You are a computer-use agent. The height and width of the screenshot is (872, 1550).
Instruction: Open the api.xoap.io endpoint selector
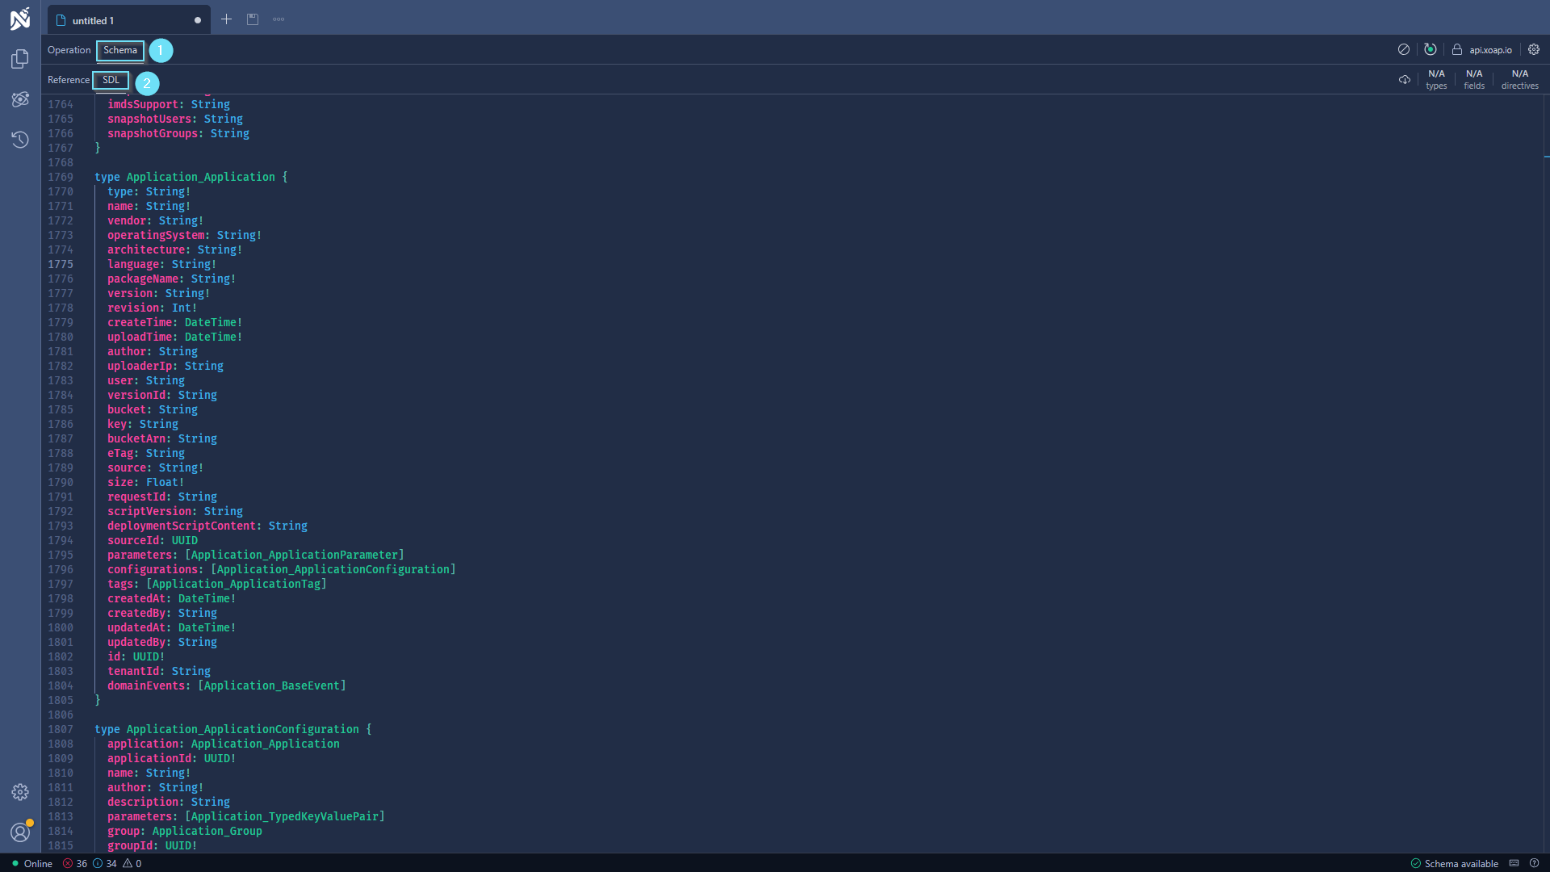point(1489,49)
